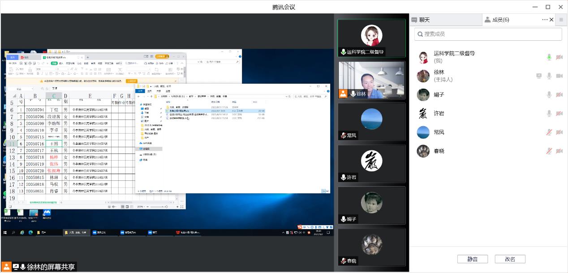Toggle 许岩's microphone in the member list
568x273 pixels.
pos(549,114)
